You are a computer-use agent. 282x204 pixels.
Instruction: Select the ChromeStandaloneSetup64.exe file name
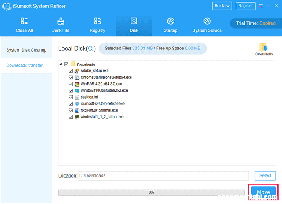(x=106, y=77)
